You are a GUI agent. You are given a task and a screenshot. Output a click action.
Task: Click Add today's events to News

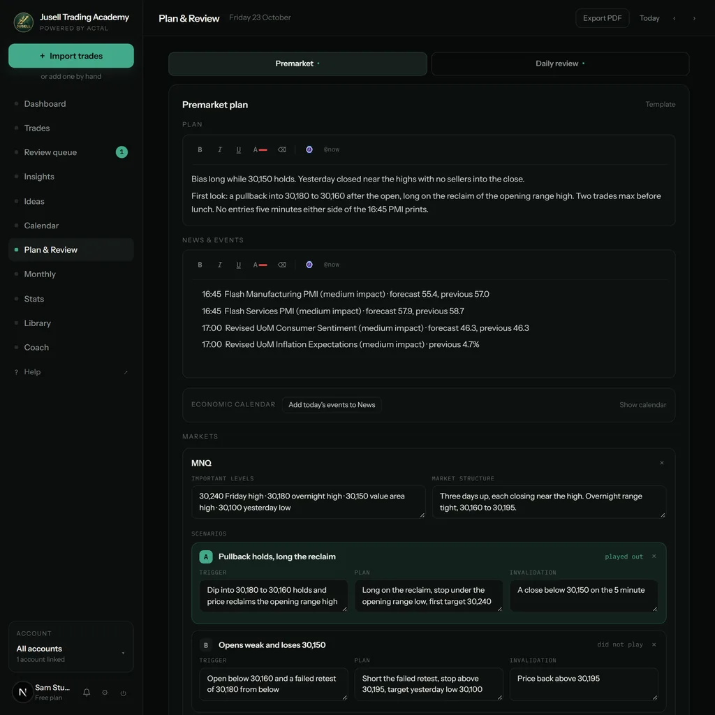pos(332,405)
